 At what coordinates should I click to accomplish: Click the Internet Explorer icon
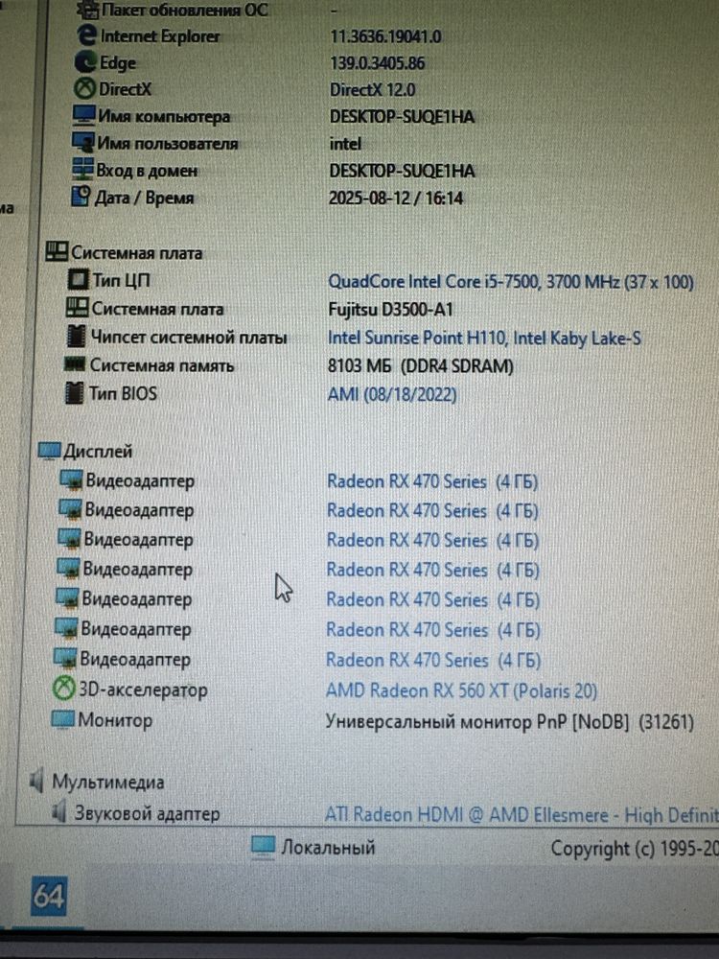point(87,35)
